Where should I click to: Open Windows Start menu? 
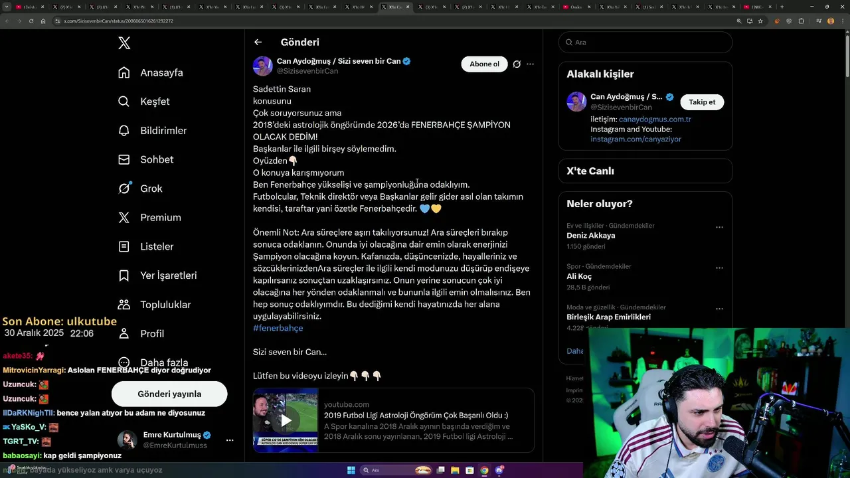(x=351, y=470)
